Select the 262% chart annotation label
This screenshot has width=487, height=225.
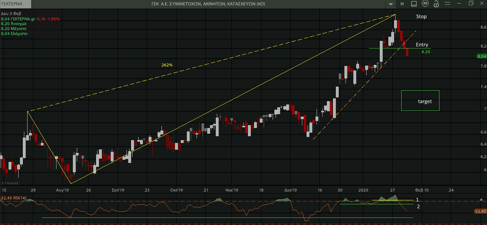pyautogui.click(x=166, y=65)
